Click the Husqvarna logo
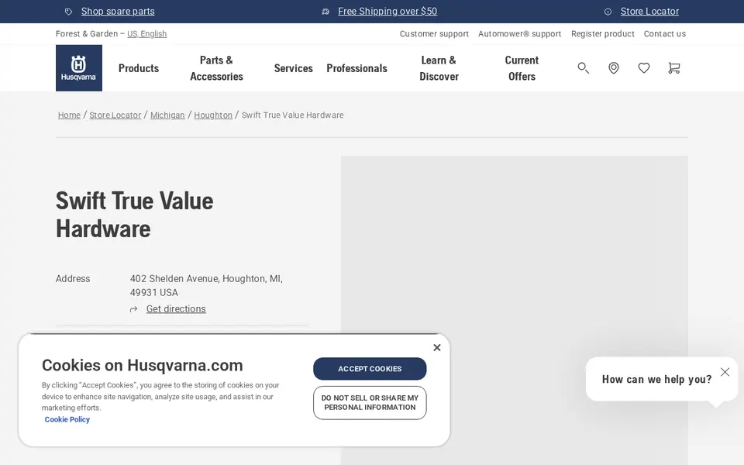Image resolution: width=744 pixels, height=465 pixels. pyautogui.click(x=79, y=68)
